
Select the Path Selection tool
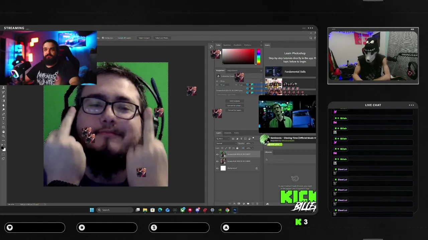click(4, 123)
